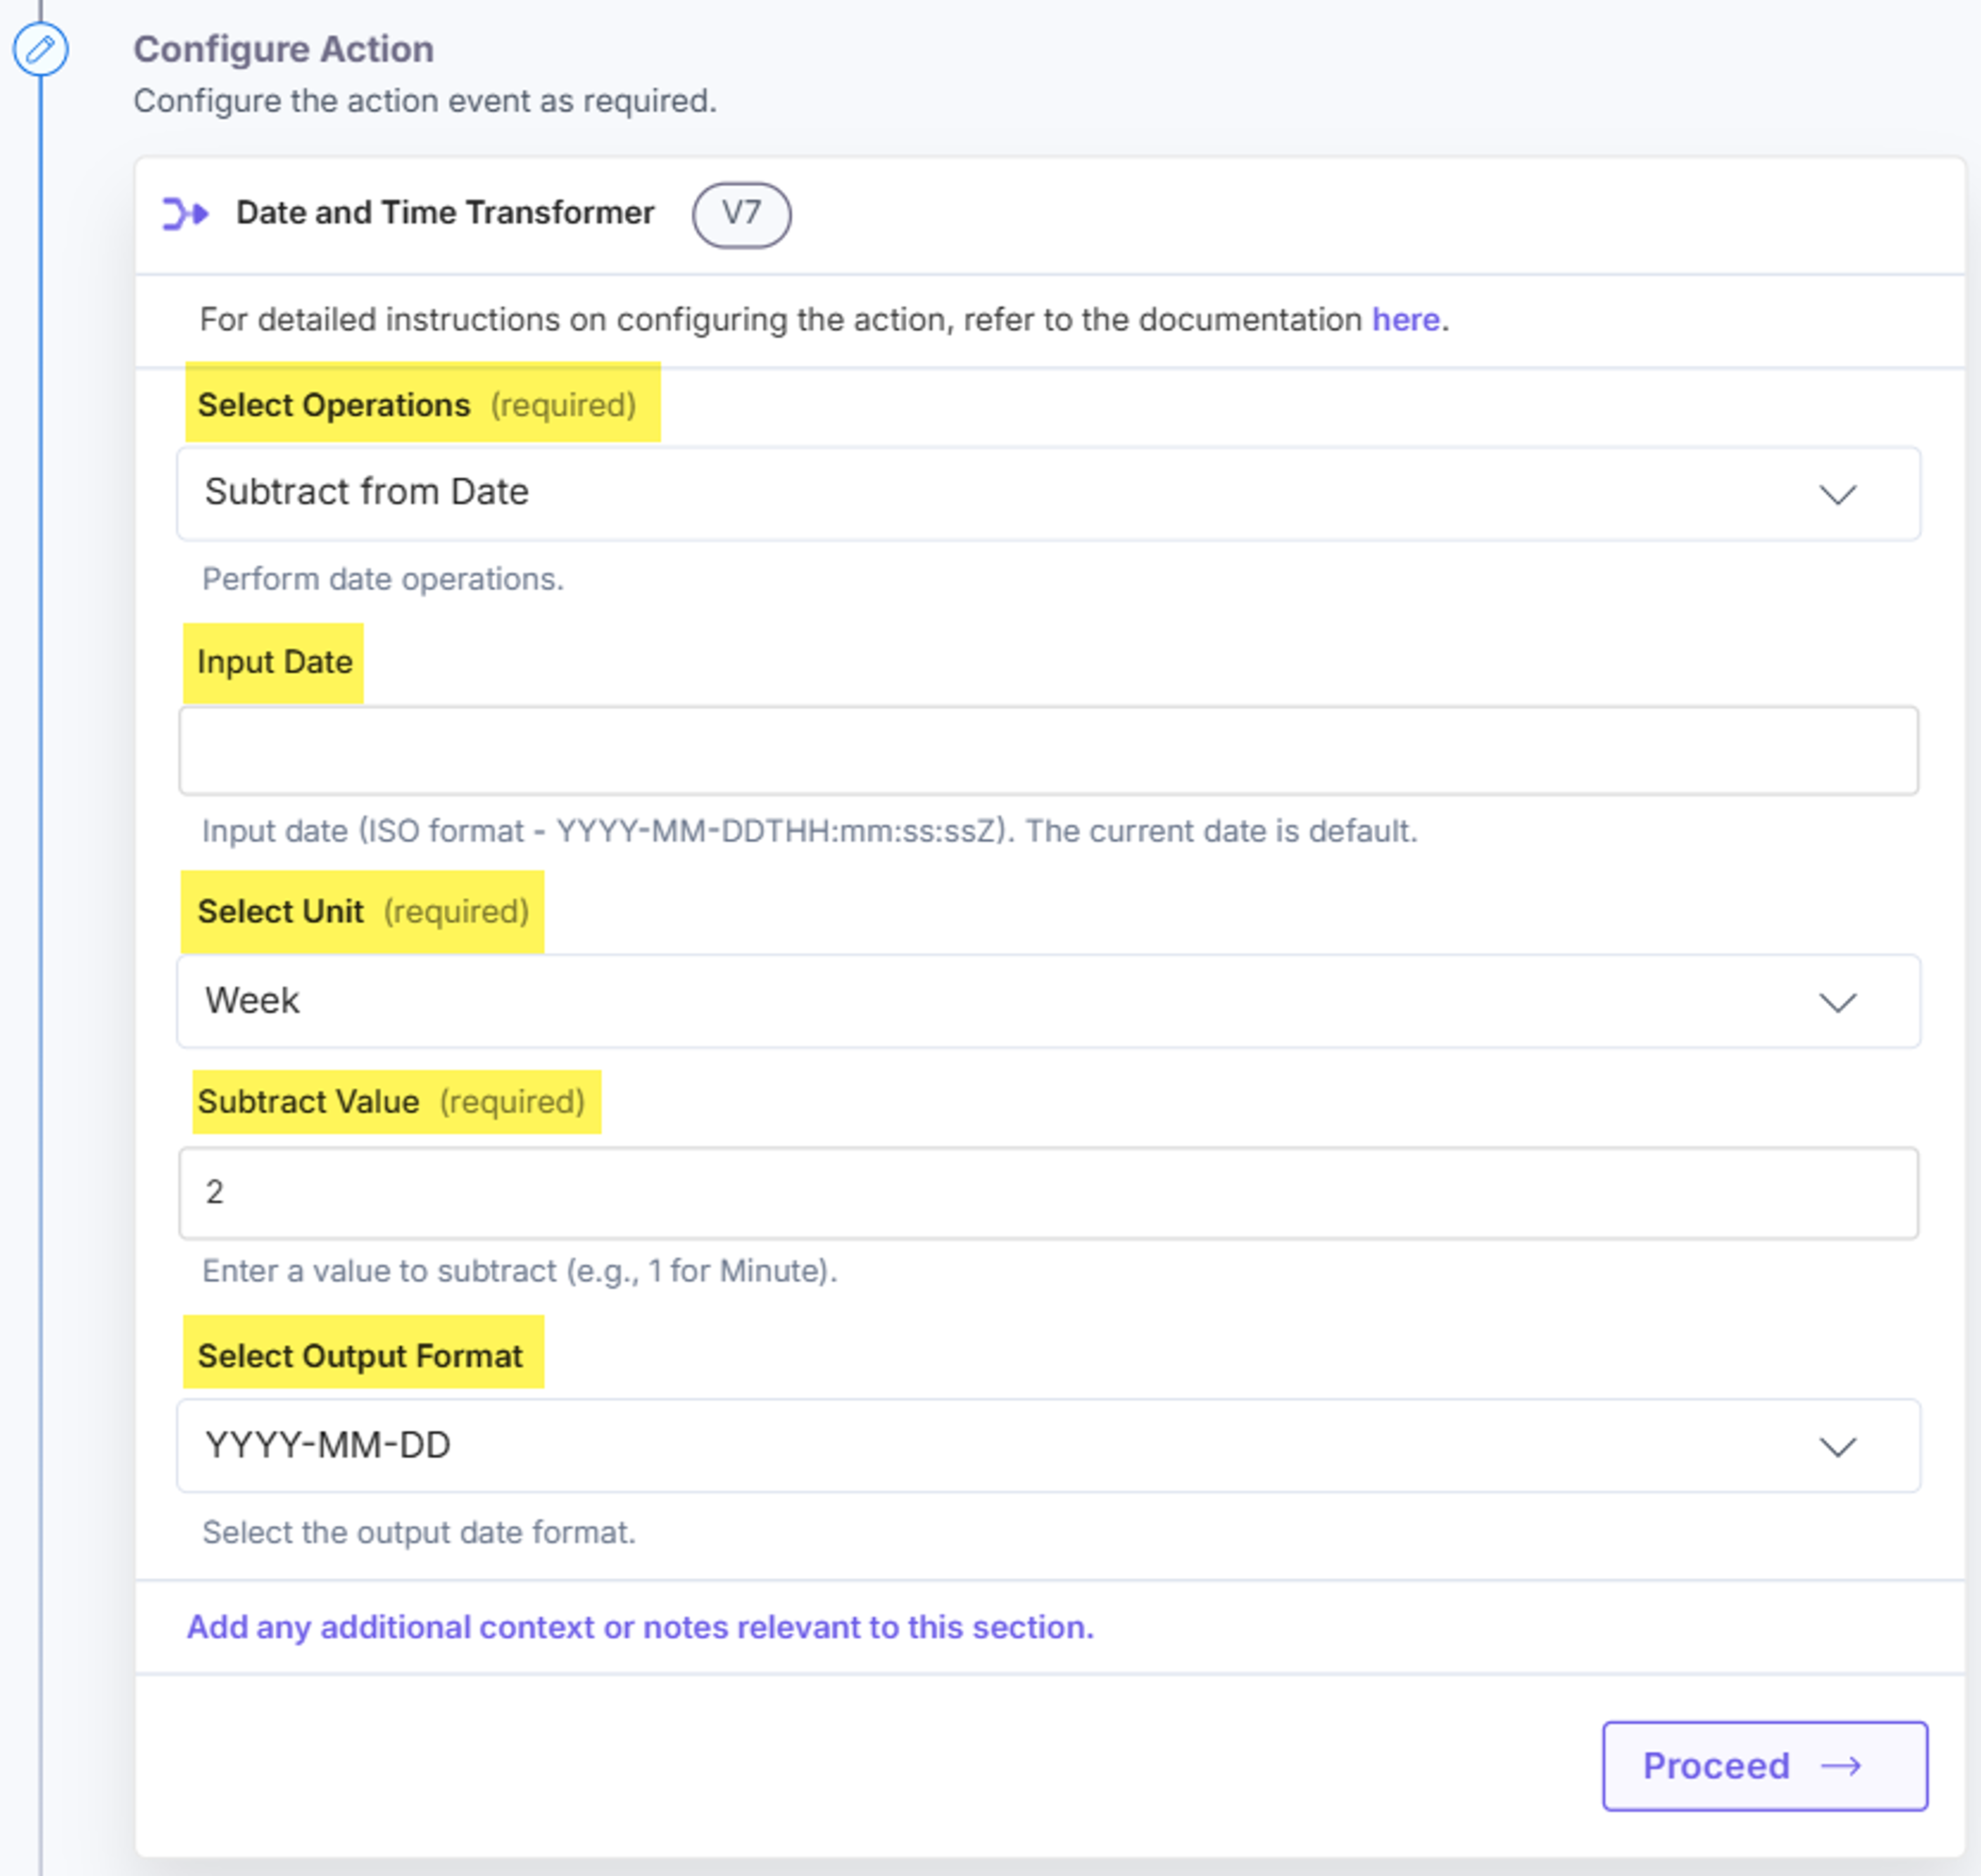Image resolution: width=1981 pixels, height=1876 pixels.
Task: Open the Select Output Format YYYY-MM-DD dropdown
Action: (1048, 1446)
